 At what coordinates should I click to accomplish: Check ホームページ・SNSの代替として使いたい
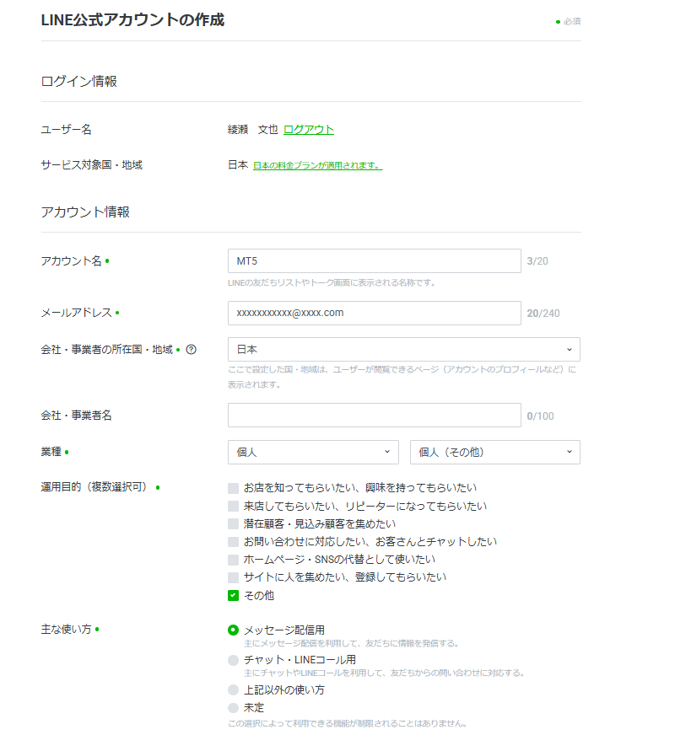click(x=234, y=560)
